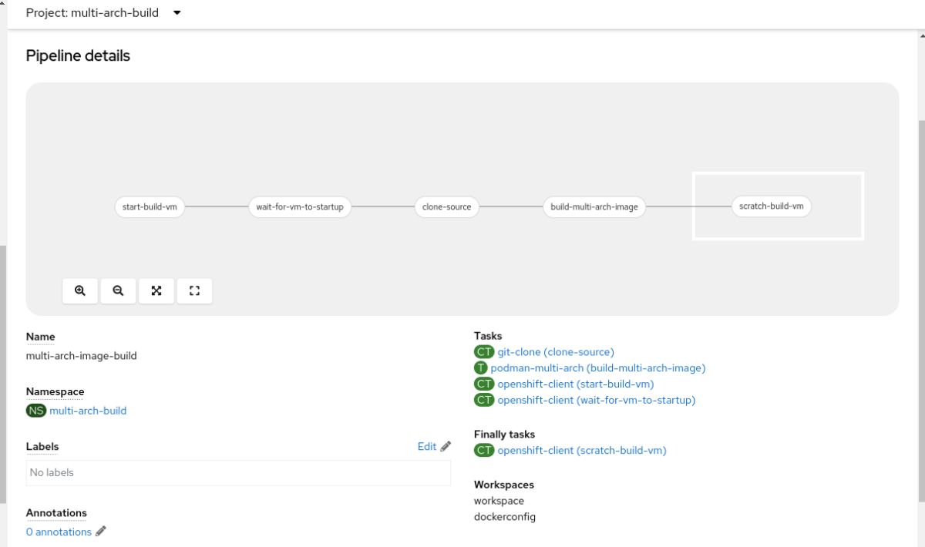Viewport: 925px width, 547px height.
Task: Click the NS badge before multi-arch-build
Action: point(35,410)
